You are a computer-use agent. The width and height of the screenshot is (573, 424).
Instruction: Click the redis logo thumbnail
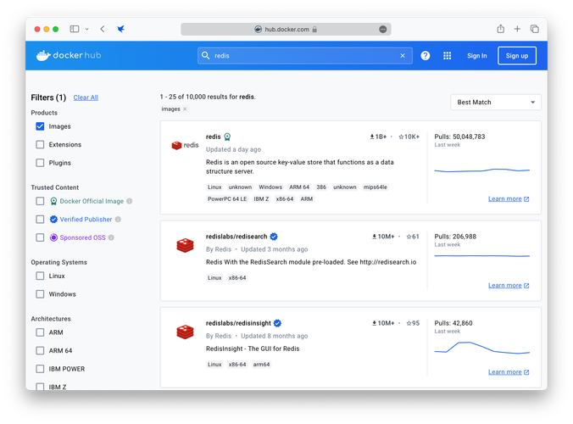point(185,146)
